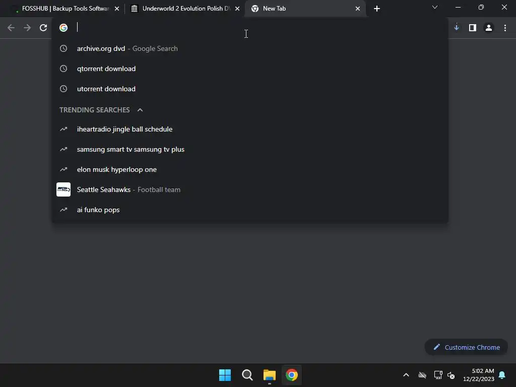The height and width of the screenshot is (387, 516).
Task: Click the Seattle Seahawks logo thumbnail
Action: tap(63, 189)
